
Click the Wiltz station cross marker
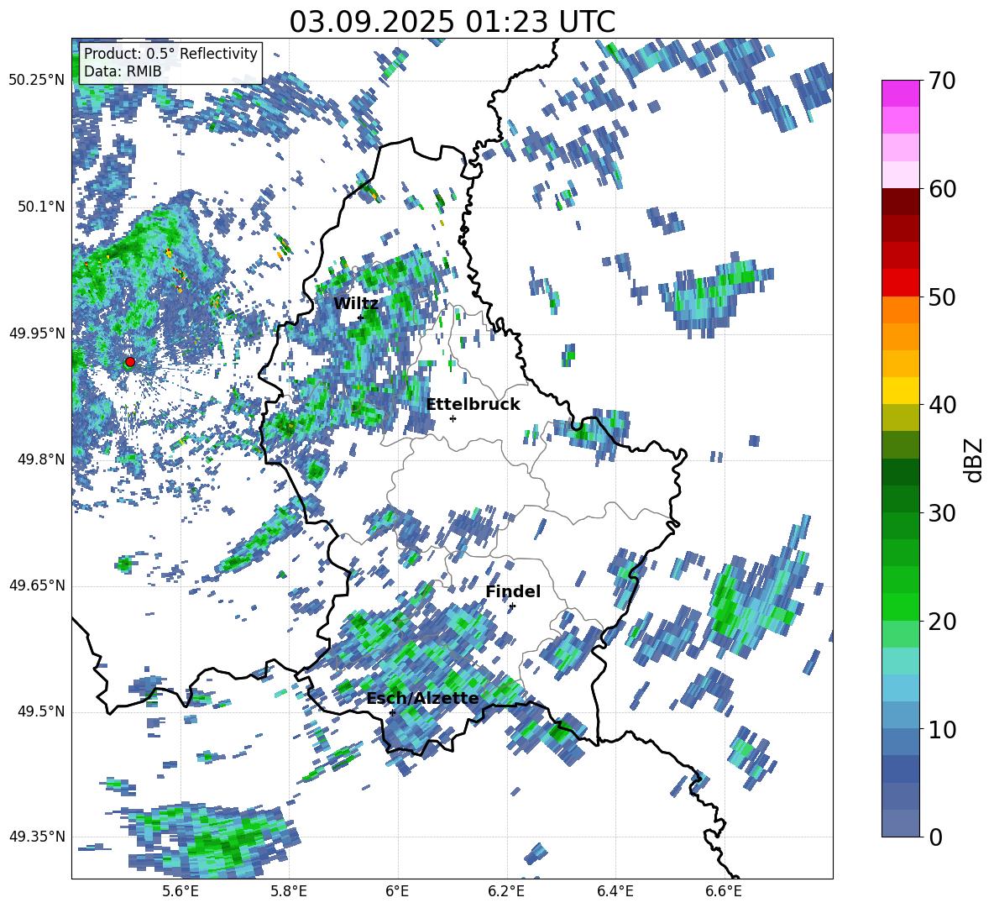click(x=360, y=318)
